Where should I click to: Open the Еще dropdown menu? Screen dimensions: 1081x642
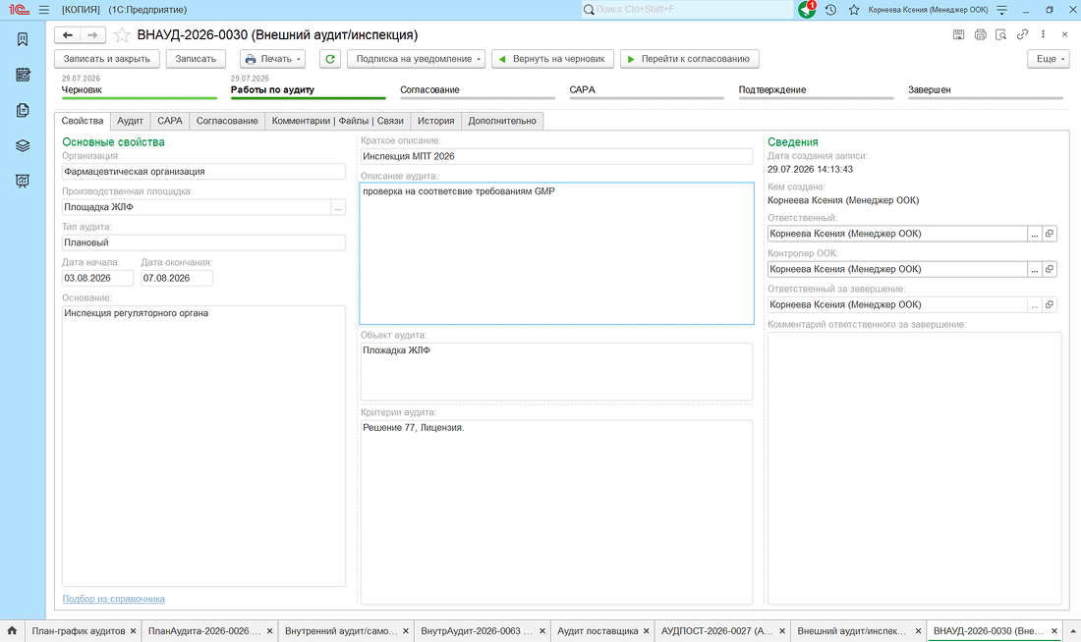tap(1049, 59)
